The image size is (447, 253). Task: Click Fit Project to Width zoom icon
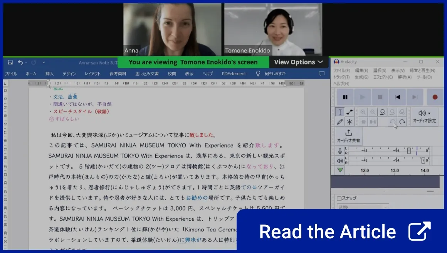[x=392, y=112]
